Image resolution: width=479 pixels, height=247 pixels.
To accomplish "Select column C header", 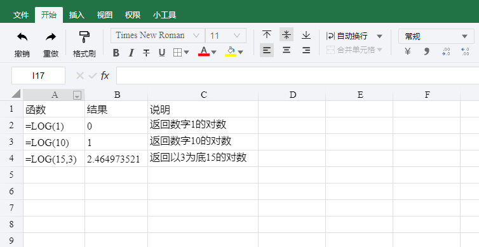I will [x=203, y=95].
